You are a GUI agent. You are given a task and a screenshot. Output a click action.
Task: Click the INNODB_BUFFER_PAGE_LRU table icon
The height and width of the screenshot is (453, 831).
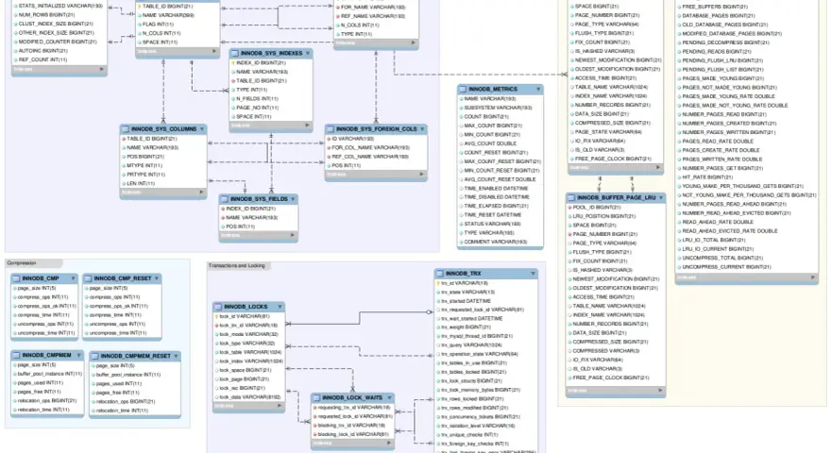pos(571,197)
